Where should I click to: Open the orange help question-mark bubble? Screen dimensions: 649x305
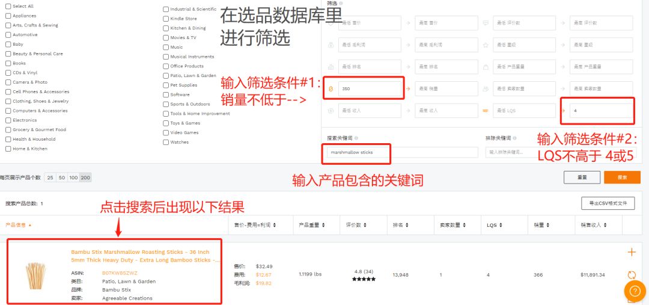point(635,292)
